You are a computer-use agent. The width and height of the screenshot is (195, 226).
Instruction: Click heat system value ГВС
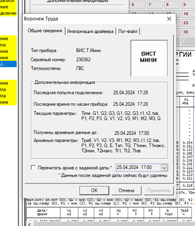pyautogui.click(x=80, y=68)
